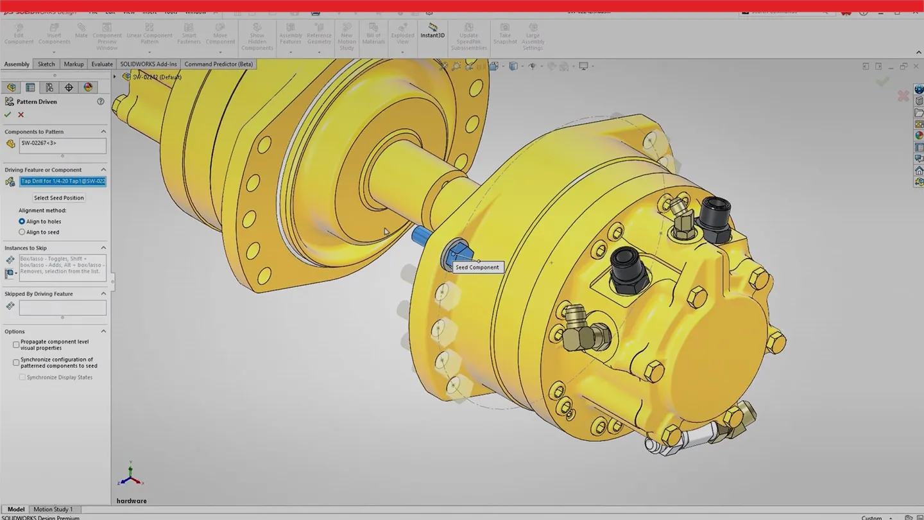The width and height of the screenshot is (924, 520).
Task: Click the Select Seed Position button
Action: point(59,198)
